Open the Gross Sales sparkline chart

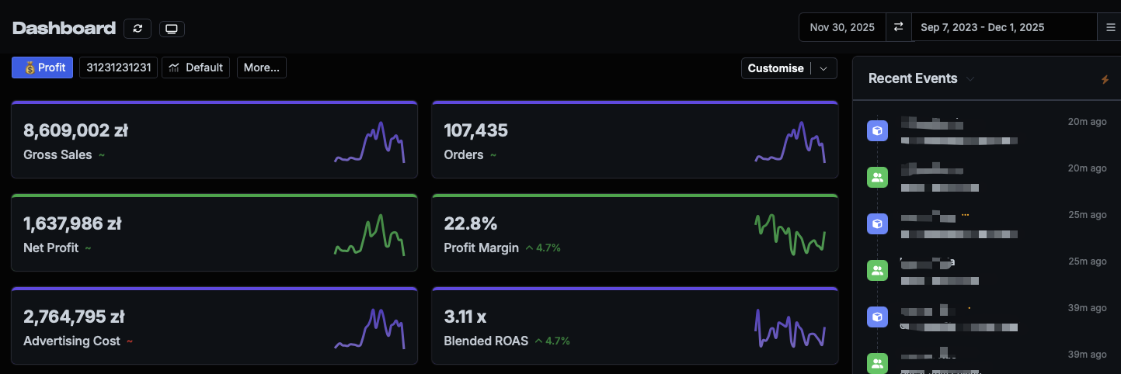click(370, 141)
